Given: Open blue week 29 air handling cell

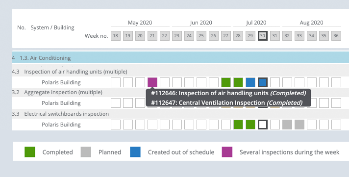Looking at the screenshot, I should tap(250, 82).
